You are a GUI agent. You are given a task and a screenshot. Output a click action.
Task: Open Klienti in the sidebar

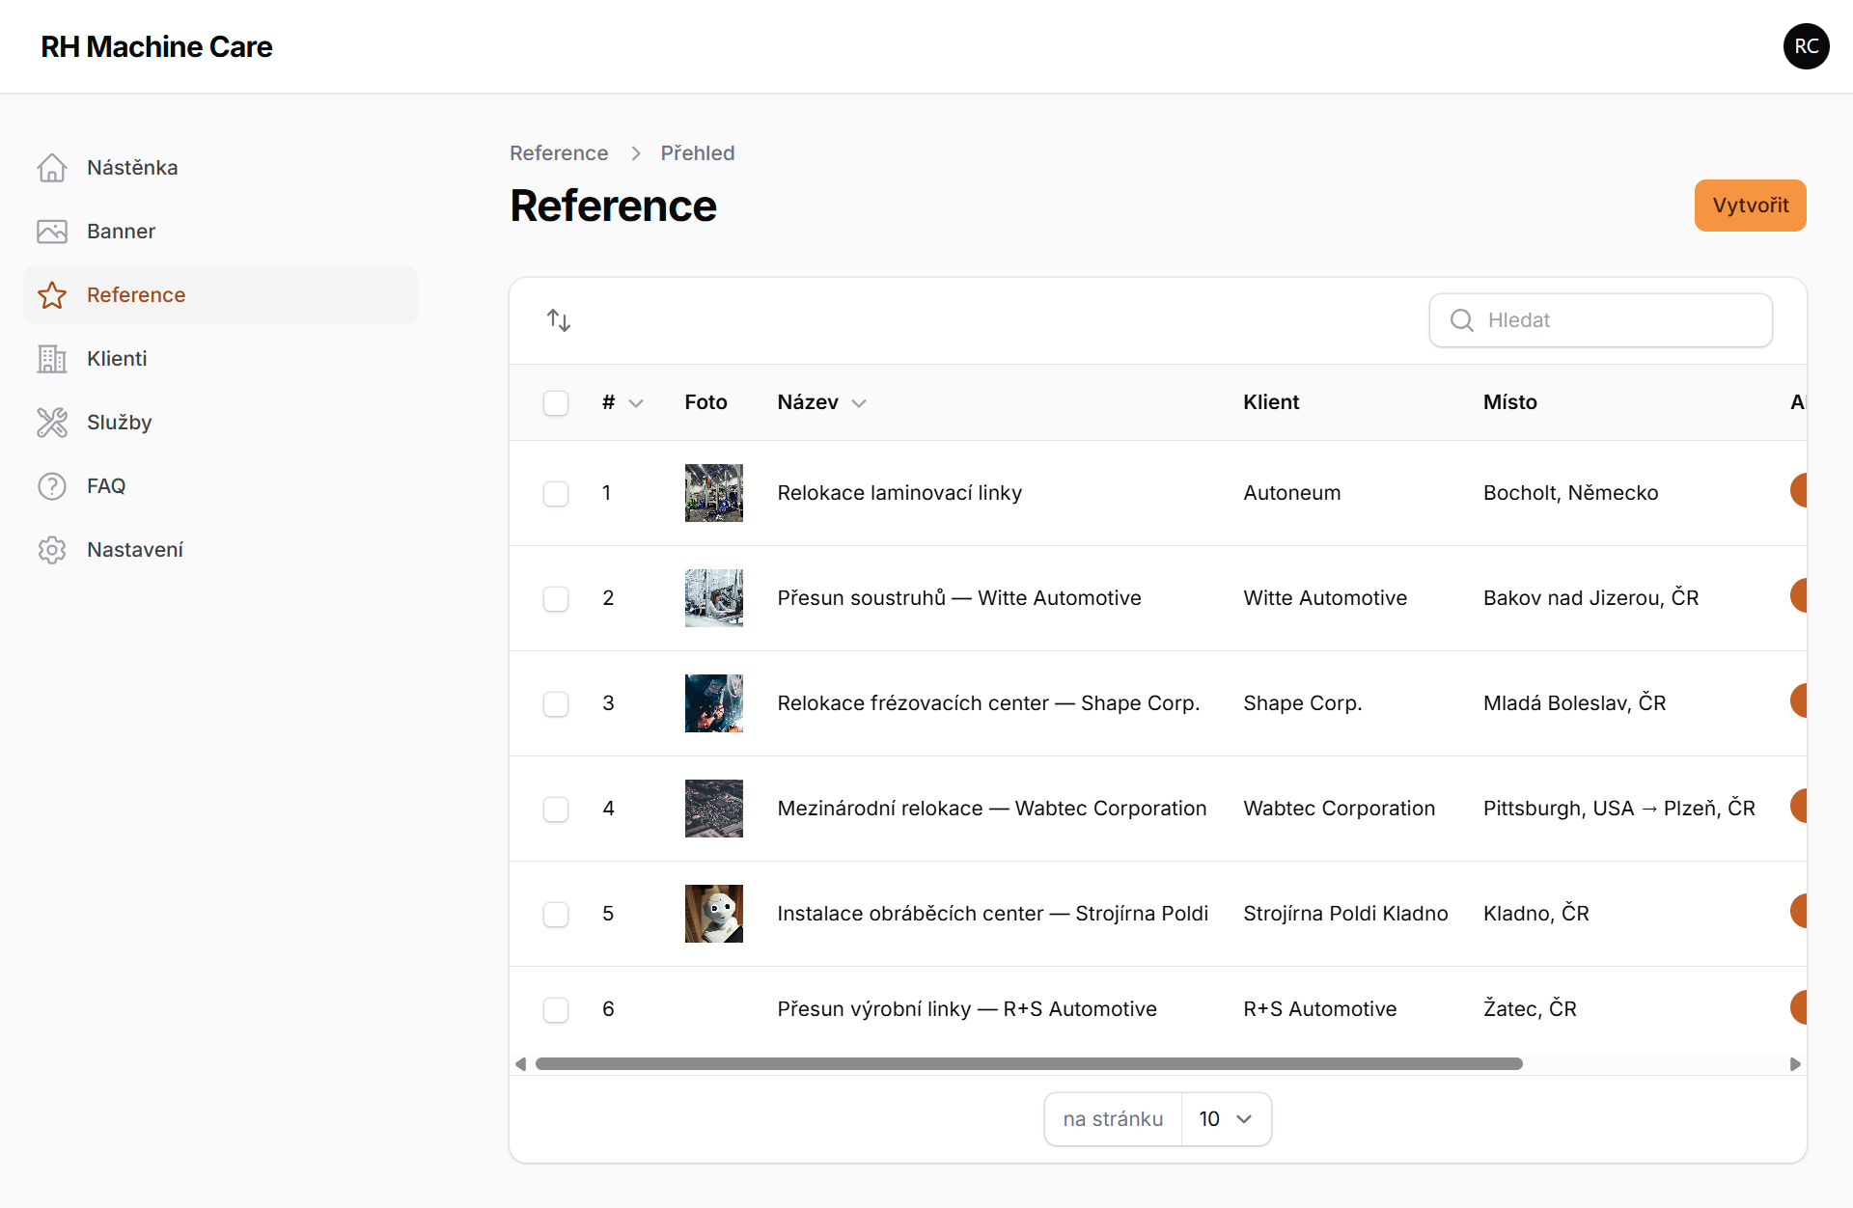click(221, 359)
